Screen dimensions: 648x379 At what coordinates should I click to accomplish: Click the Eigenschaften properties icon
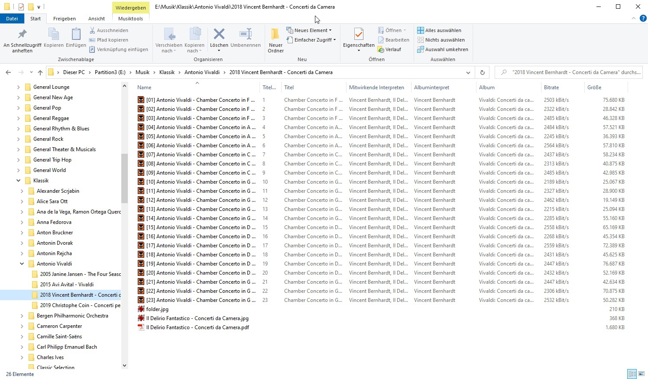point(359,35)
